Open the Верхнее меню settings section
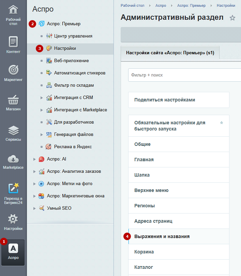 [179, 190]
